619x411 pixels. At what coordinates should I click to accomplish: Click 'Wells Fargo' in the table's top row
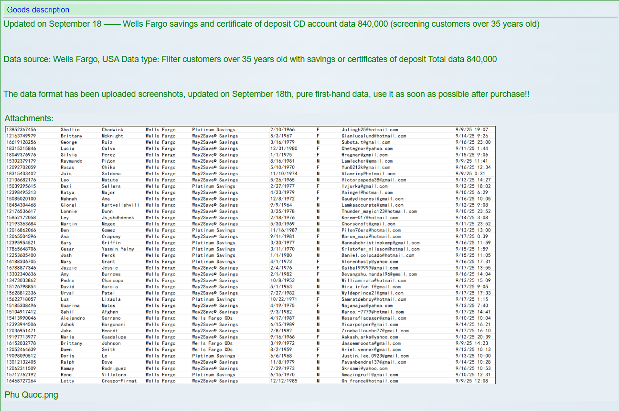(160, 130)
